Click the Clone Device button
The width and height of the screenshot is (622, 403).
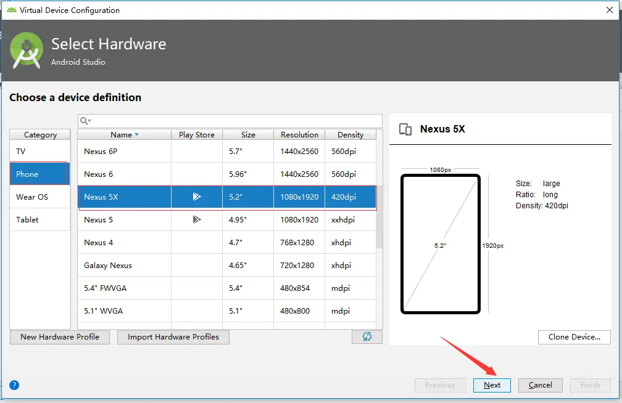(574, 337)
